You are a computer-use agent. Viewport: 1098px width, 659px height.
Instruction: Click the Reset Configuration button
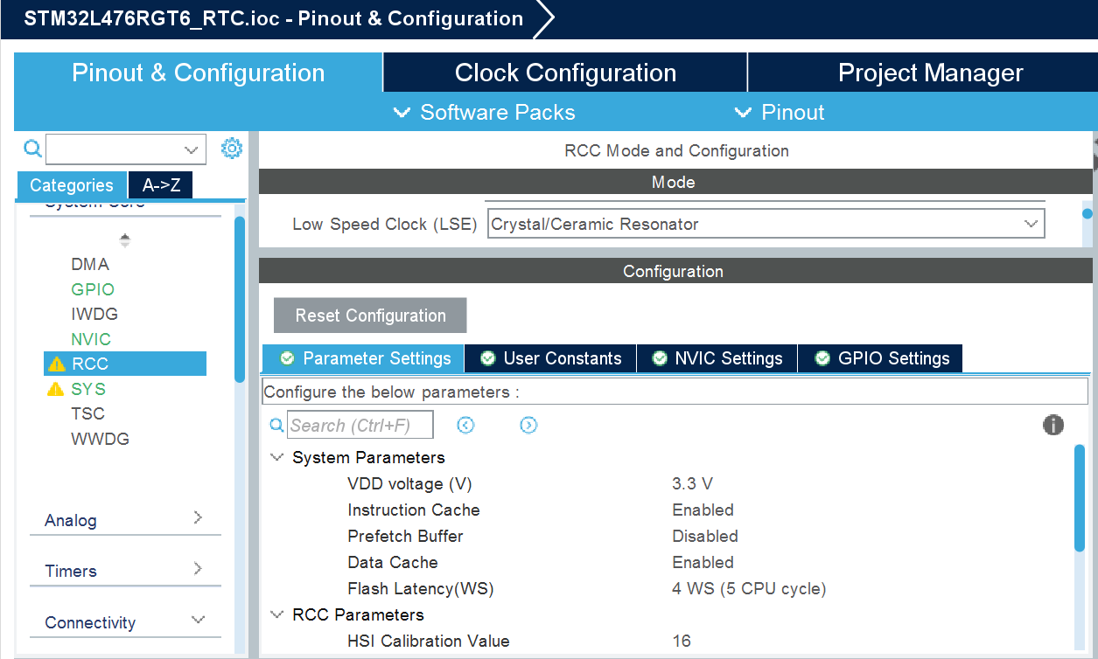point(370,316)
